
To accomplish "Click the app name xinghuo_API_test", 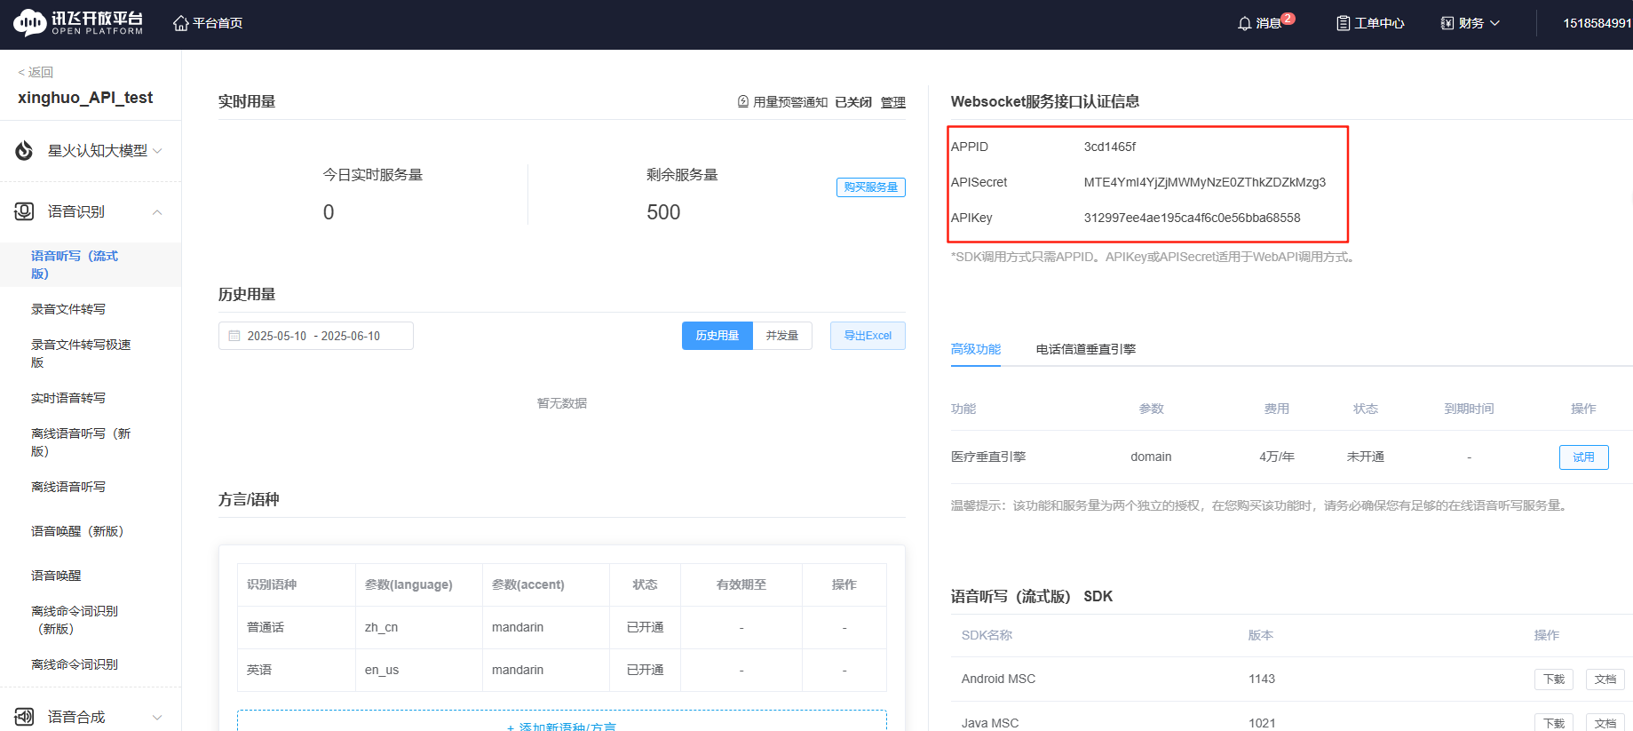I will [85, 98].
